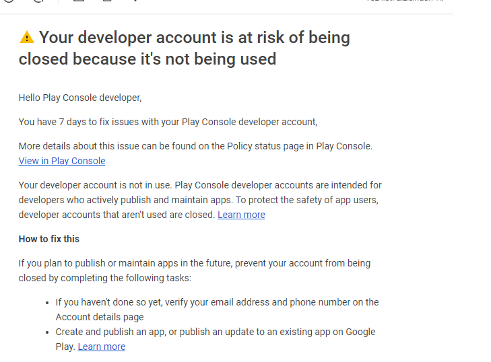491x362 pixels.
Task: Click the bullet dot before verify email item
Action: click(47, 303)
